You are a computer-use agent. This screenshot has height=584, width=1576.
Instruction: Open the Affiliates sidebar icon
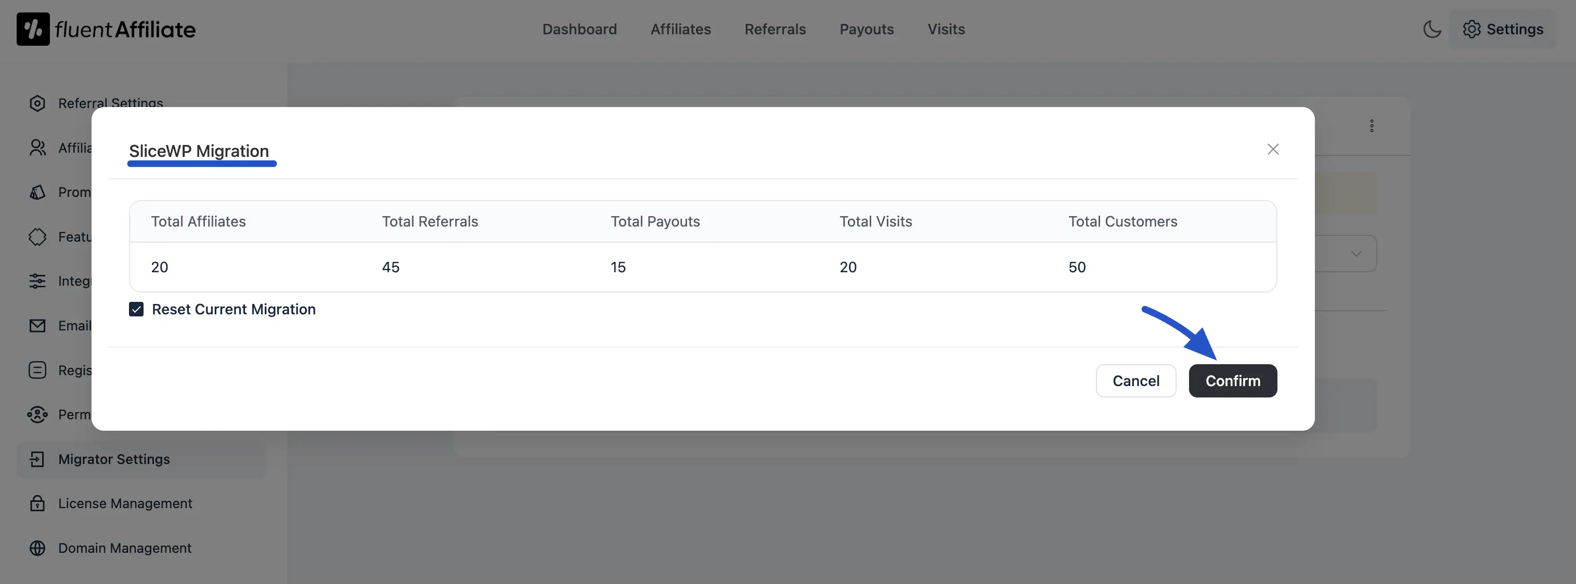[37, 147]
